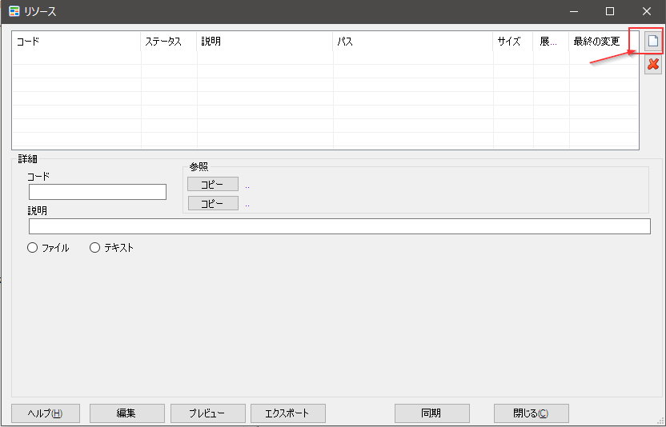Click the truncated 展... column header
This screenshot has height=427, width=666.
click(x=552, y=42)
